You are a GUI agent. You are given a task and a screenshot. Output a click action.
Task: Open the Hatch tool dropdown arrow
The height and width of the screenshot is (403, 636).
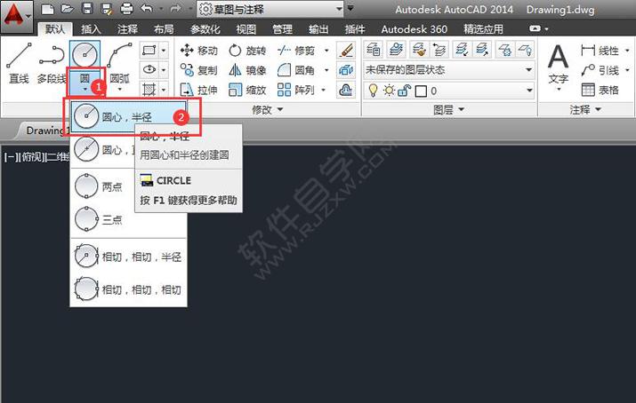164,89
